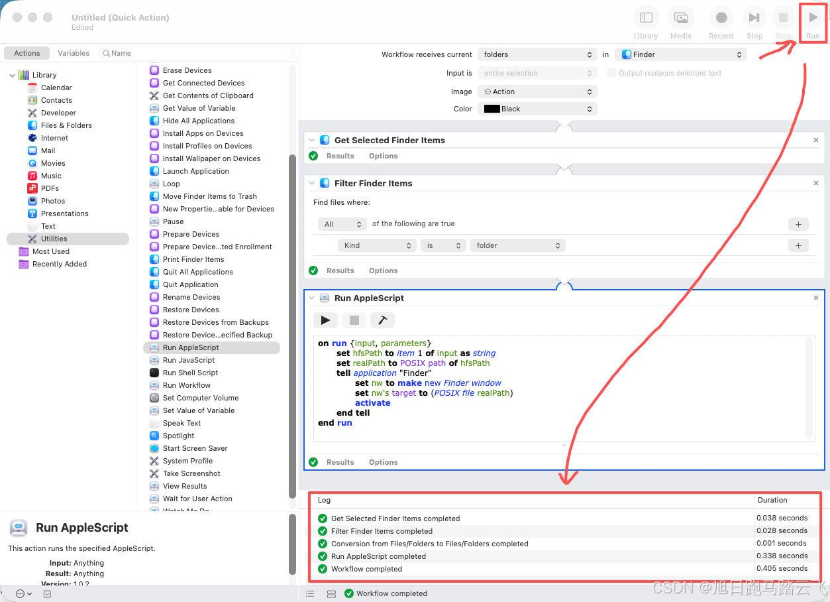Switch to the Variables tab
Viewport: 830px width, 602px height.
(74, 53)
